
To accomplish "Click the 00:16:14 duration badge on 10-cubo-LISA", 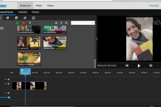I will tap(36, 54).
